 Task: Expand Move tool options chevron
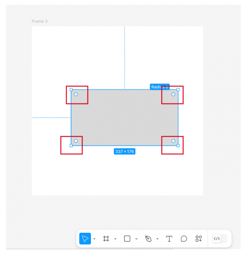tap(94, 239)
